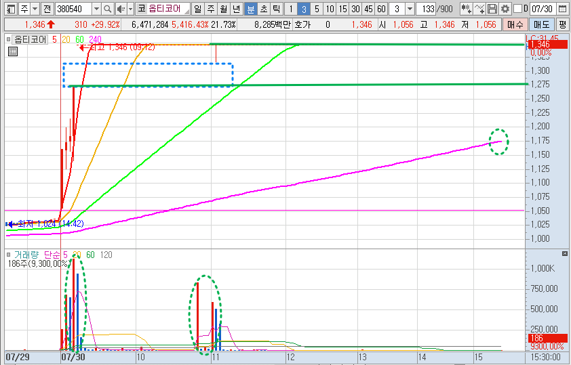Click the 07/30 date label on time axis
The width and height of the screenshot is (571, 365).
point(73,357)
